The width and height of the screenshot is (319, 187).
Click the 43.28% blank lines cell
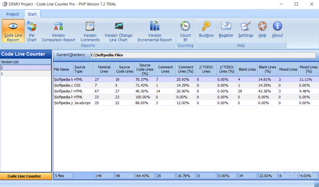pyautogui.click(x=268, y=91)
